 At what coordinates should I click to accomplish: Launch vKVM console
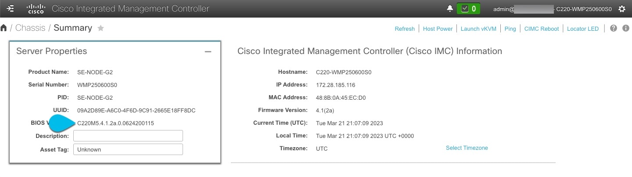(478, 29)
